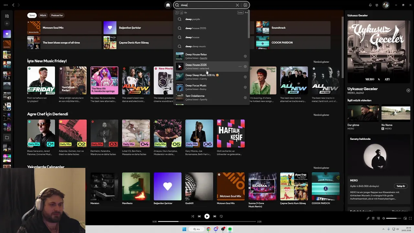The image size is (414, 233).
Task: Click Tümünü göster for Agre Chef İçin Derlendi
Action: click(x=321, y=115)
